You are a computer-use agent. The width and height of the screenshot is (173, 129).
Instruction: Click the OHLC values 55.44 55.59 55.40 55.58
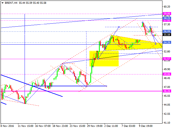[x=32, y=3]
